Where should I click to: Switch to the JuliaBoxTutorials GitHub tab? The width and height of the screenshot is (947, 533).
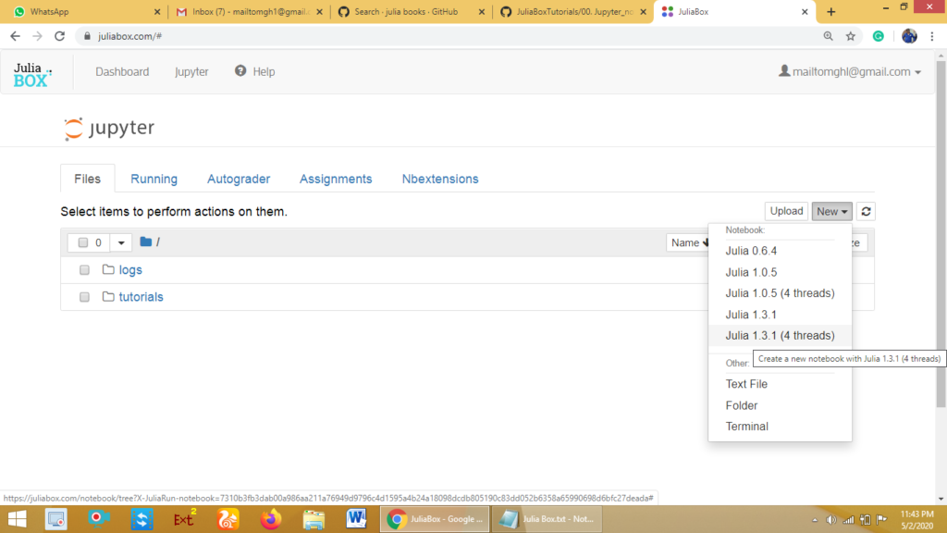(x=573, y=11)
